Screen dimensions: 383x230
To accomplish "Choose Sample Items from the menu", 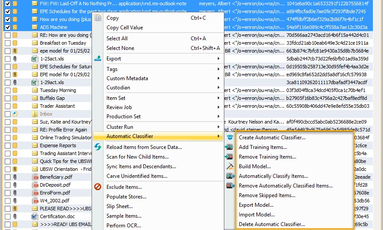I will [x=124, y=216].
